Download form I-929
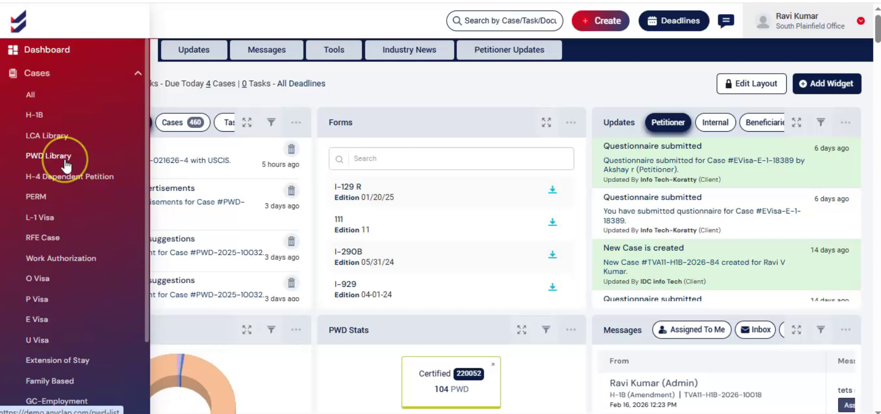 (552, 287)
